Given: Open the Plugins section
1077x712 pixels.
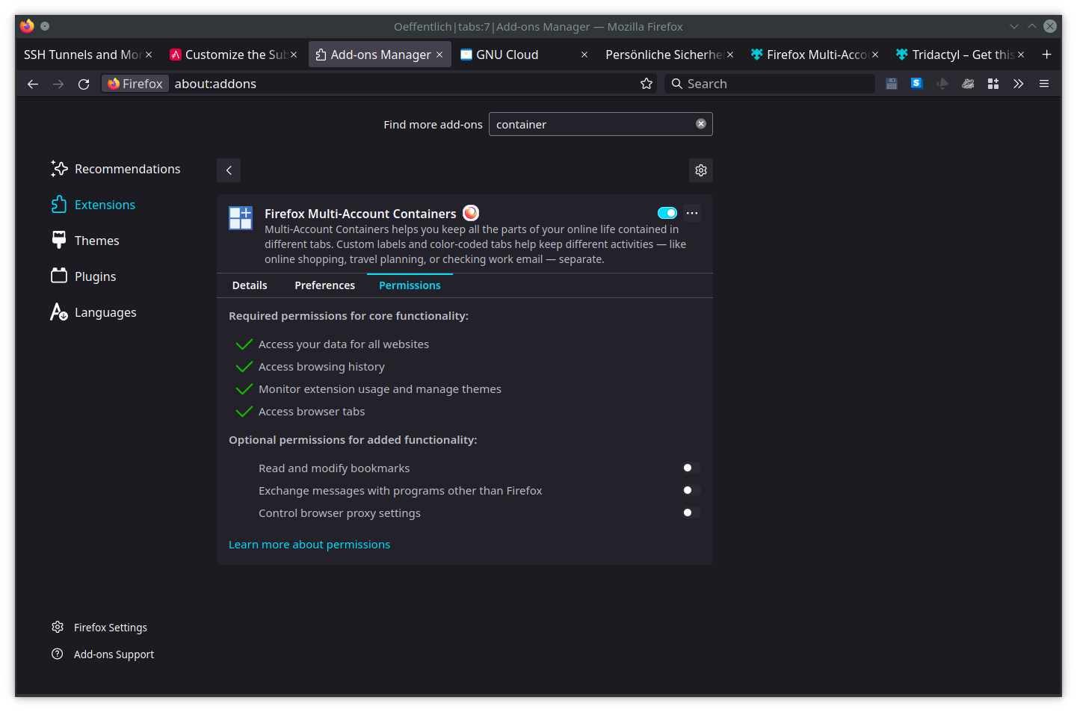Looking at the screenshot, I should tap(95, 276).
